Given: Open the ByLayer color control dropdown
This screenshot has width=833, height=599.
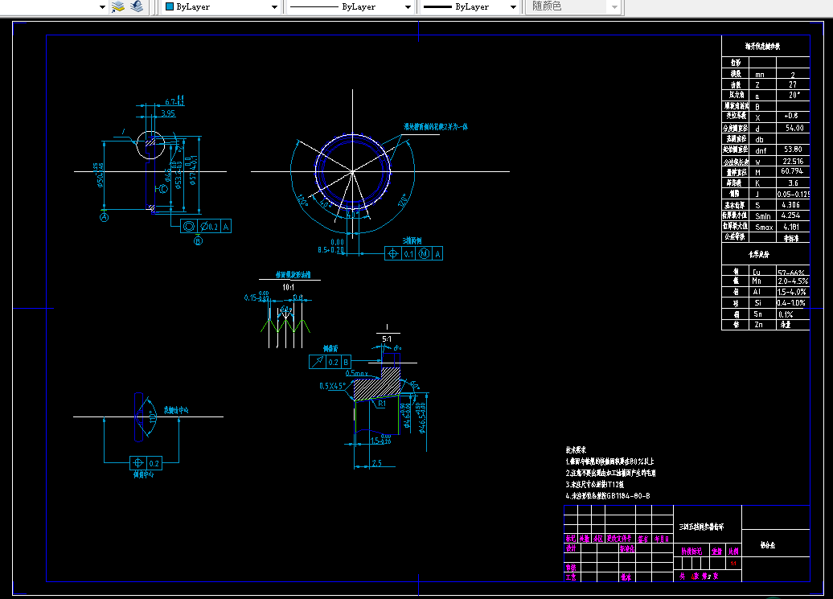Looking at the screenshot, I should coord(274,7).
